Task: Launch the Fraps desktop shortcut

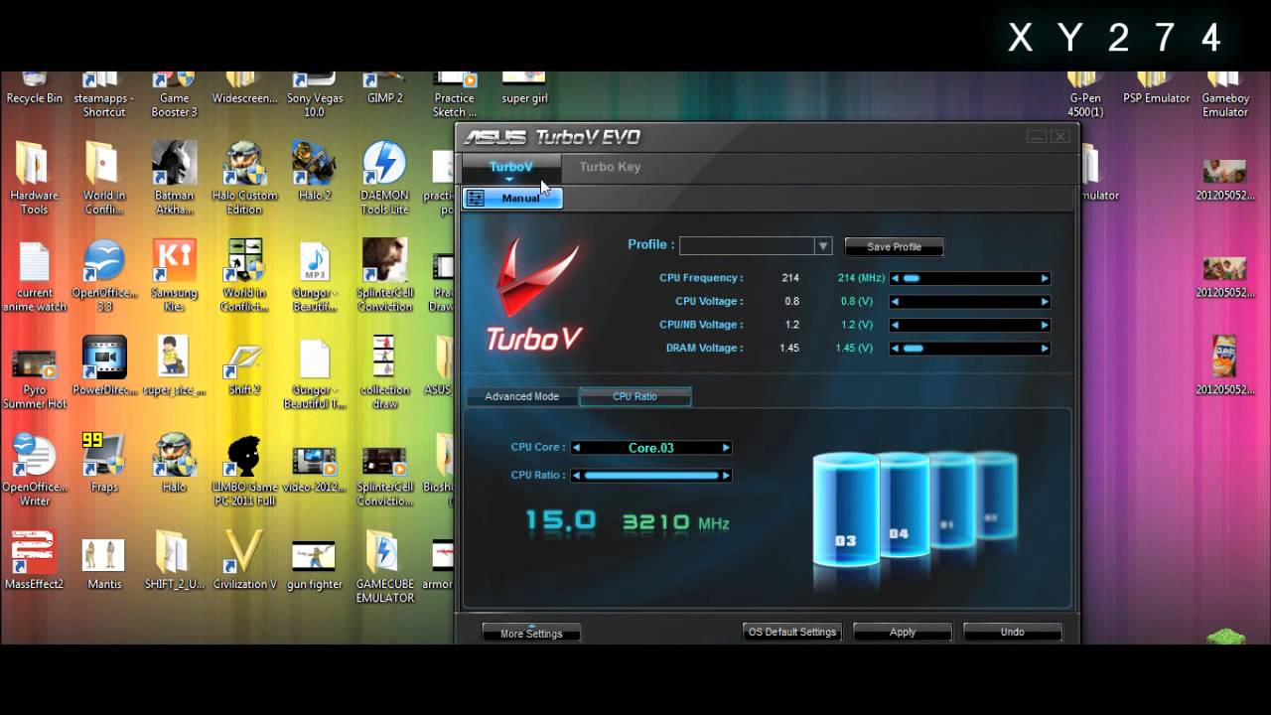Action: tap(103, 464)
